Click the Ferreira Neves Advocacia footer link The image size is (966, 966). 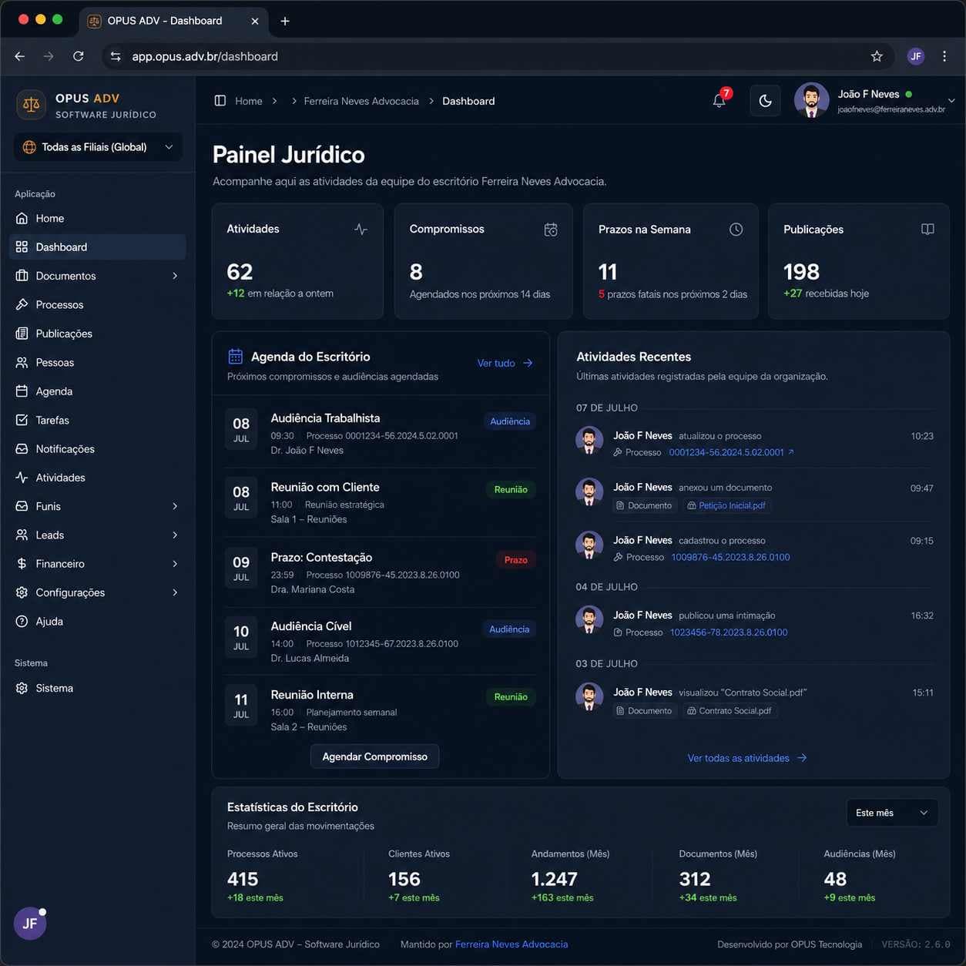[x=512, y=944]
